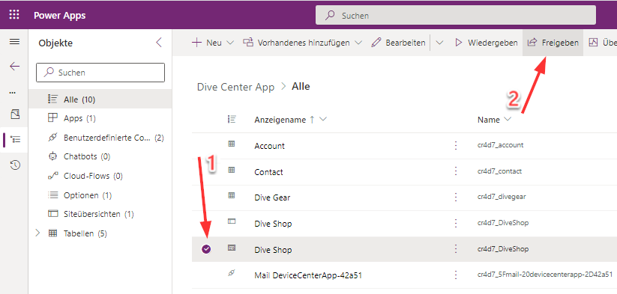The image size is (617, 294).
Task: Click the cr4d7_contact name cell
Action: point(499,171)
